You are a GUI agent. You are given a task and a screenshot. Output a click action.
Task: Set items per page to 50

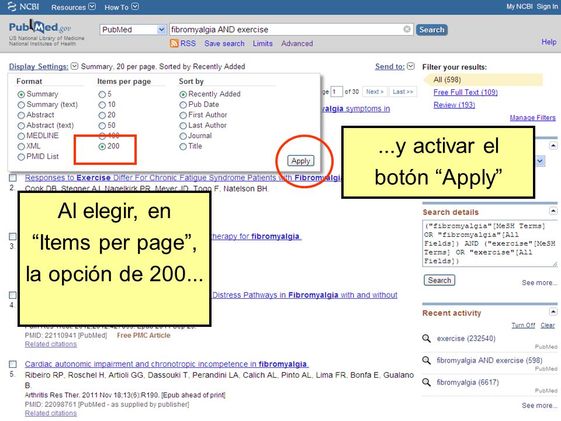tap(102, 126)
